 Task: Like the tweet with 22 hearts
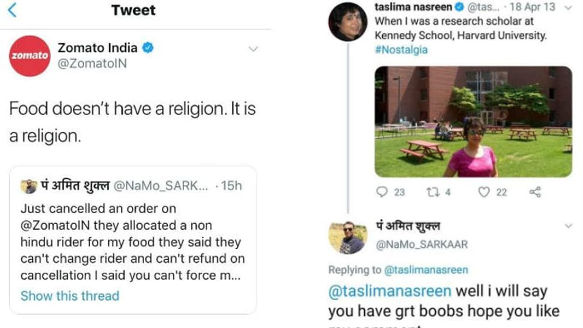(x=483, y=192)
